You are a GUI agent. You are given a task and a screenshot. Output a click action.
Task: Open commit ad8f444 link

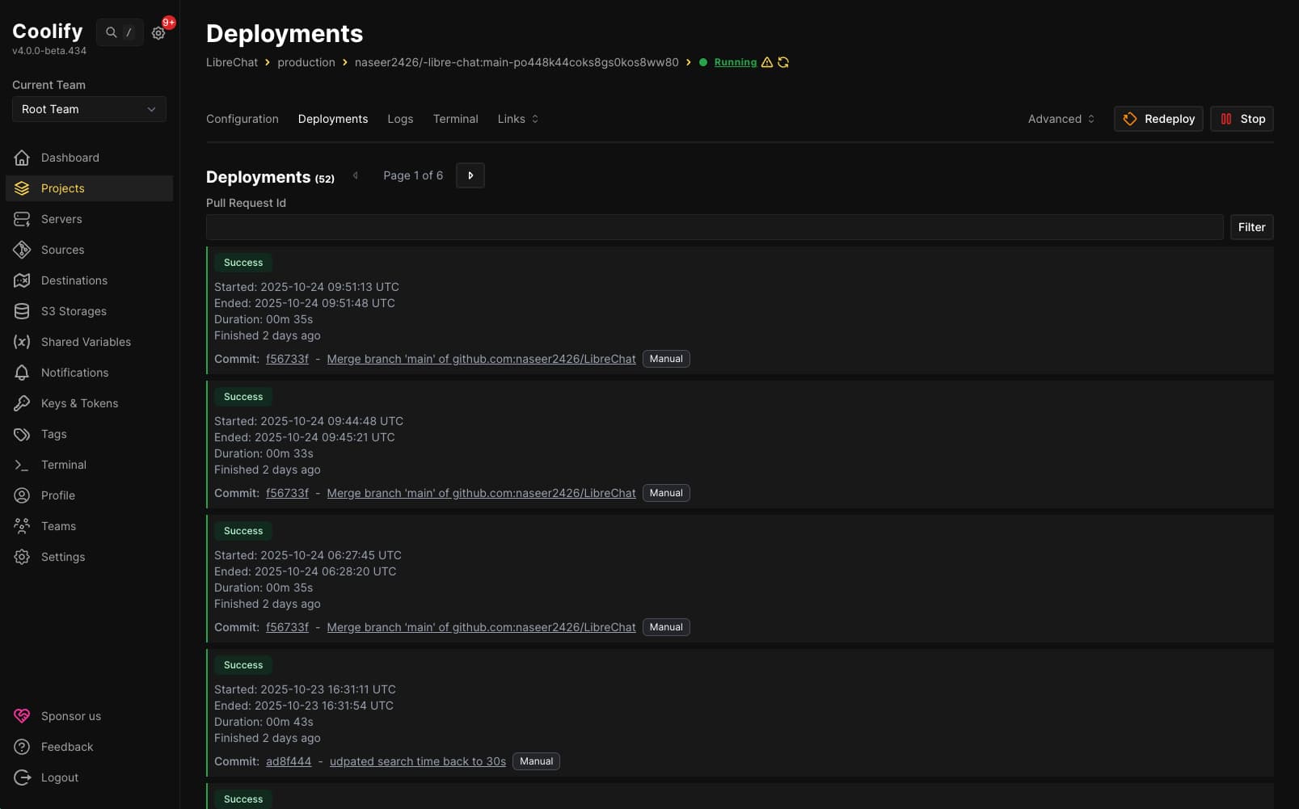[x=289, y=761]
